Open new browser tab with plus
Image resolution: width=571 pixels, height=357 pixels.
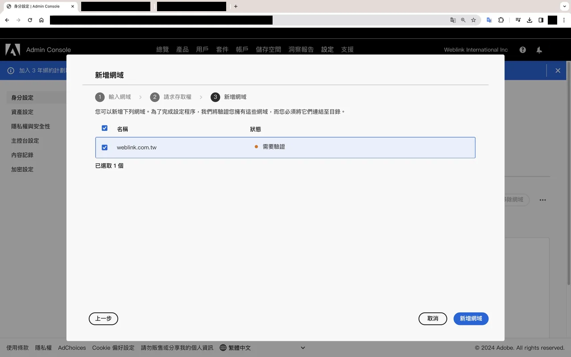tap(236, 6)
